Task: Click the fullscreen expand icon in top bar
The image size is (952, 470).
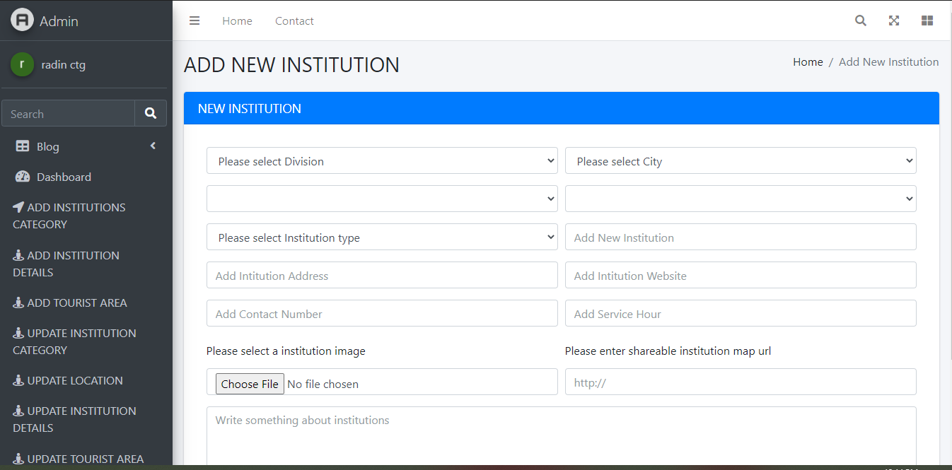Action: [x=893, y=20]
